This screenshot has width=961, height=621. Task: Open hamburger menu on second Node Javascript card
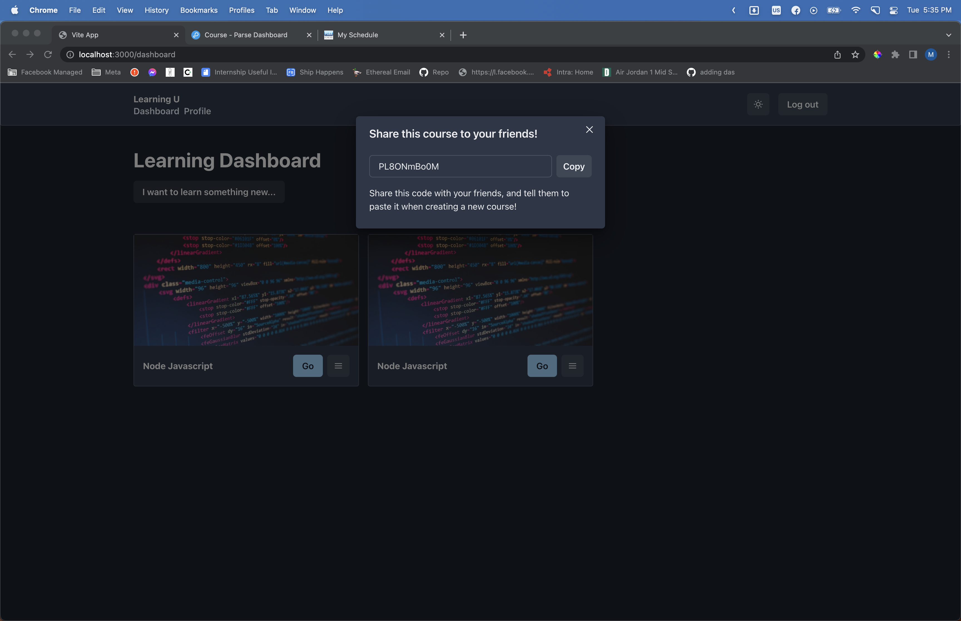coord(572,366)
